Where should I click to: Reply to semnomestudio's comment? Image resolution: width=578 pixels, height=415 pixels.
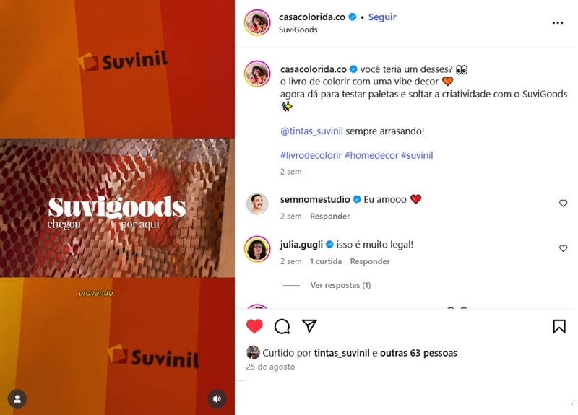(x=329, y=216)
